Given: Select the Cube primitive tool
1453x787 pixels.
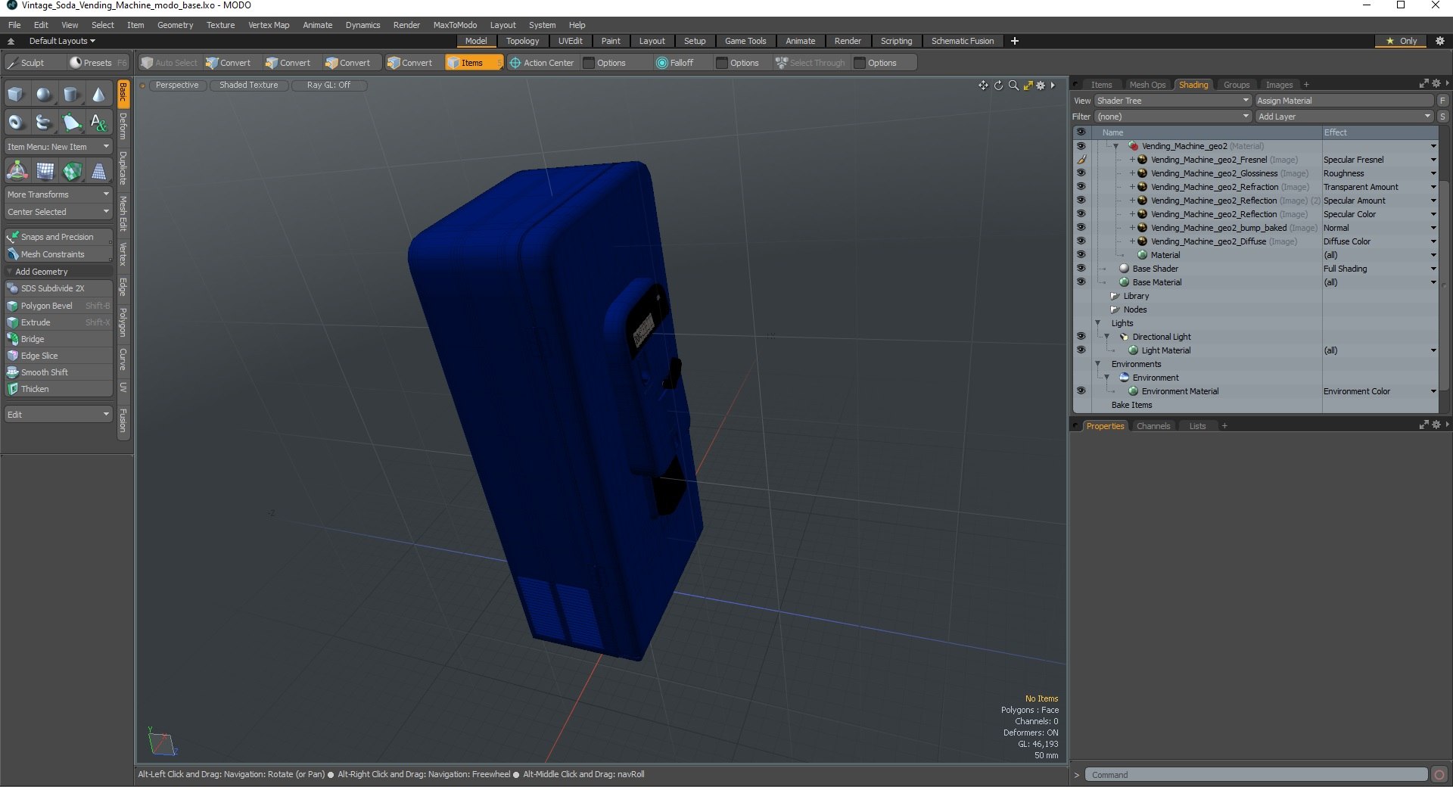Looking at the screenshot, I should coord(16,95).
